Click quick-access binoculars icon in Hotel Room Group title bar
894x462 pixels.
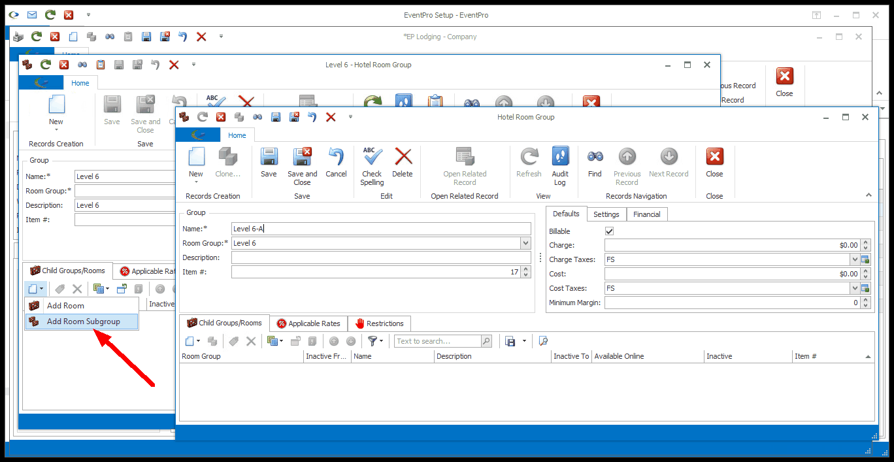point(257,117)
